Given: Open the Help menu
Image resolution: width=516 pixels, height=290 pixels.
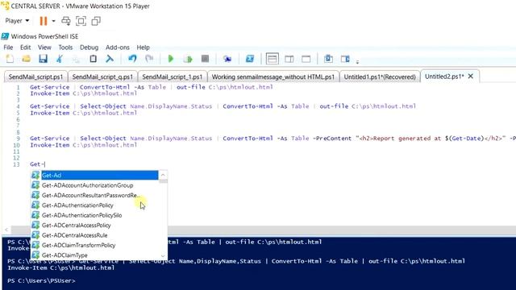Looking at the screenshot, I should click(144, 48).
